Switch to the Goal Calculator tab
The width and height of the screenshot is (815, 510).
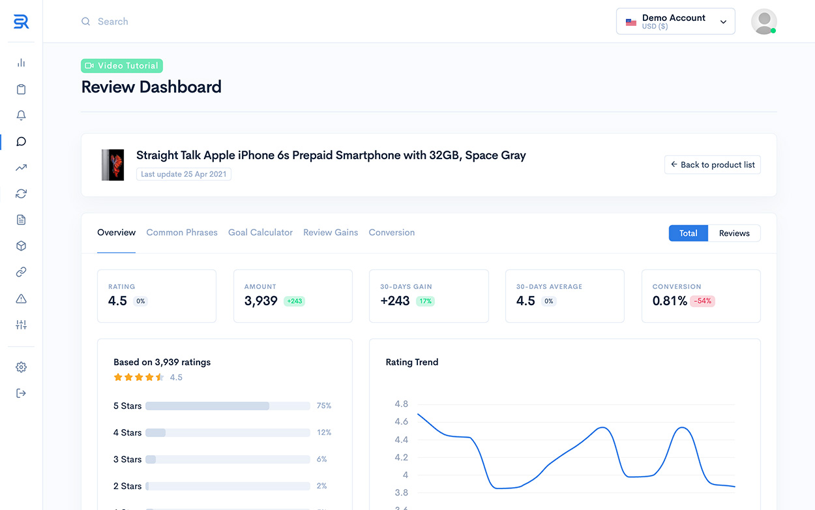tap(260, 233)
